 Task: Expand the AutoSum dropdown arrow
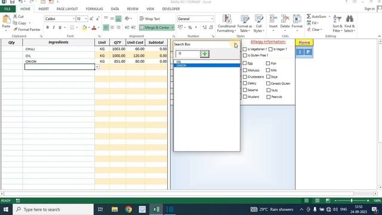329,16
